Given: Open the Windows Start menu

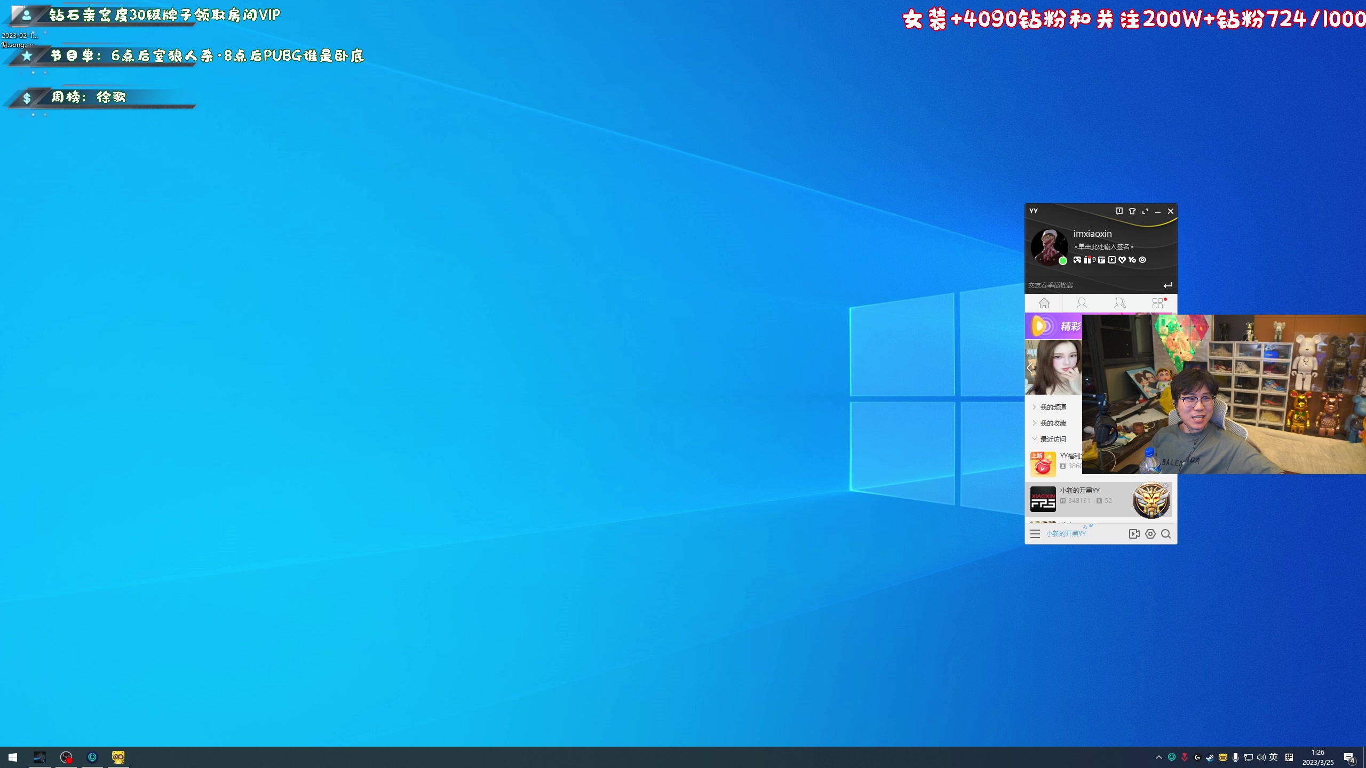Looking at the screenshot, I should coord(13,757).
